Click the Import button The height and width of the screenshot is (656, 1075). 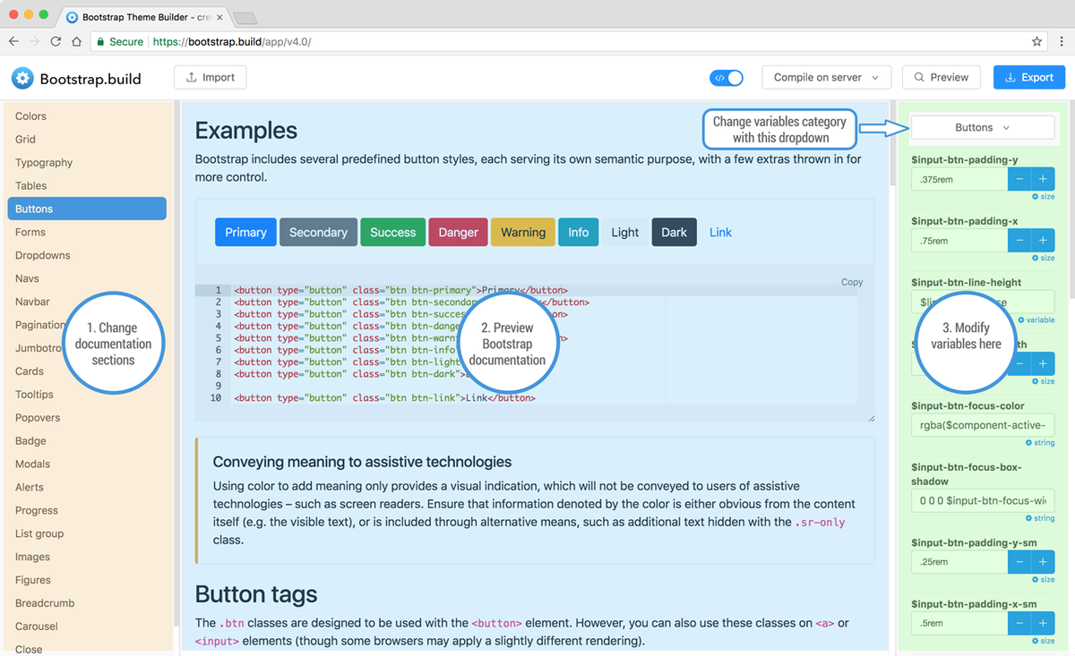[210, 77]
